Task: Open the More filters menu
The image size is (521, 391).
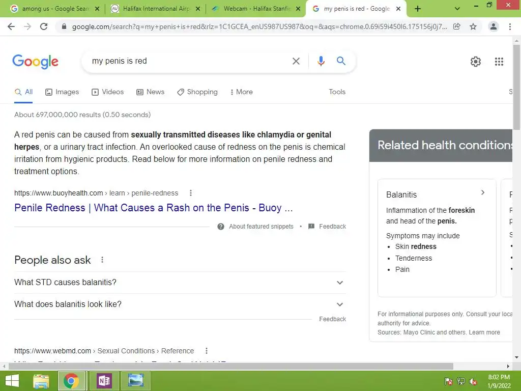Action: (242, 92)
